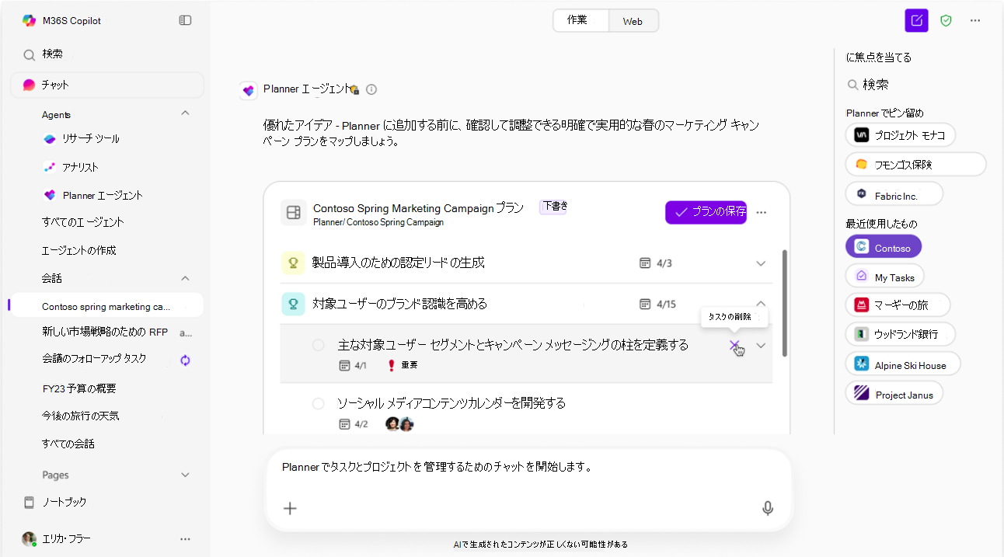1004x557 pixels.
Task: Expand 製品導入のための認定リードの生成 goal chevron
Action: click(x=761, y=263)
